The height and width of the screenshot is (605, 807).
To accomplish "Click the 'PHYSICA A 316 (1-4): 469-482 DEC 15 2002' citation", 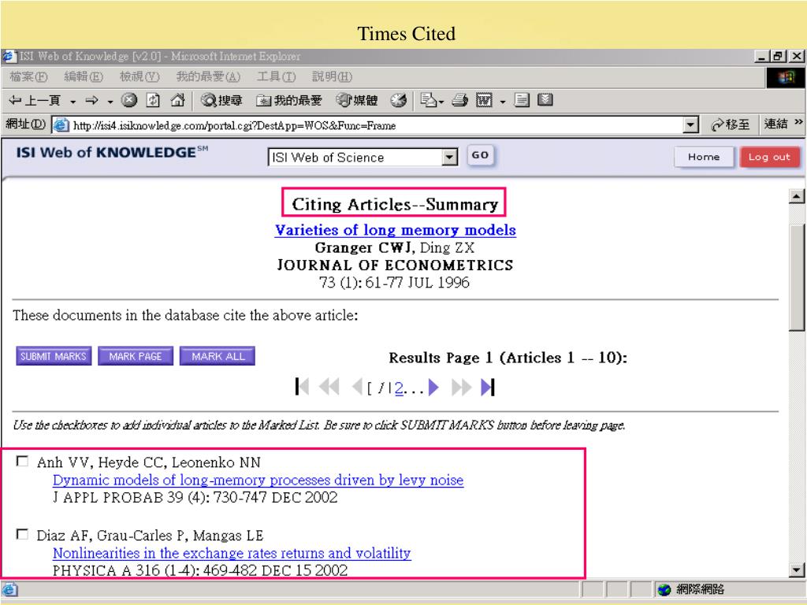I will tap(200, 570).
